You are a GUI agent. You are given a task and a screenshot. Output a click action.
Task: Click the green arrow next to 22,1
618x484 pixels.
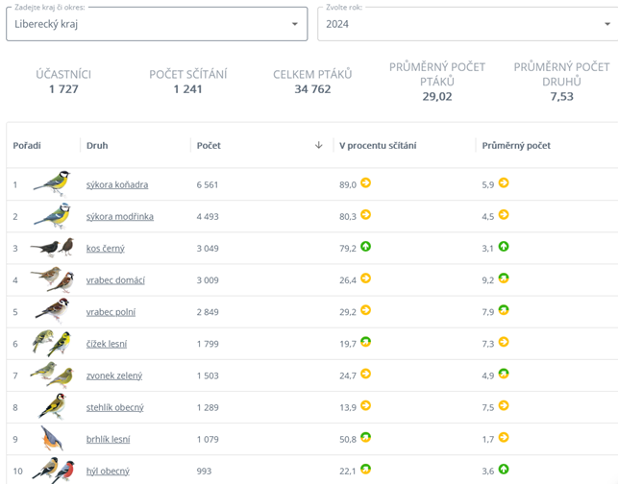point(365,470)
